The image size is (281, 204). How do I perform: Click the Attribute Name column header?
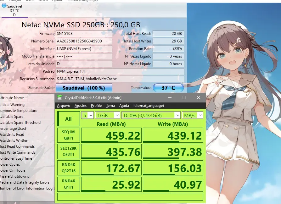pos(27,98)
